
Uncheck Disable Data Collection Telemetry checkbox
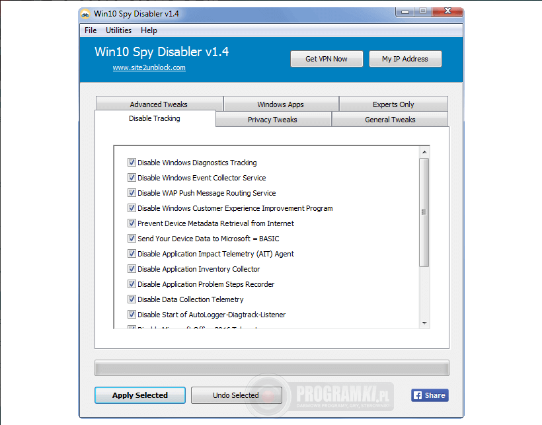coord(132,299)
